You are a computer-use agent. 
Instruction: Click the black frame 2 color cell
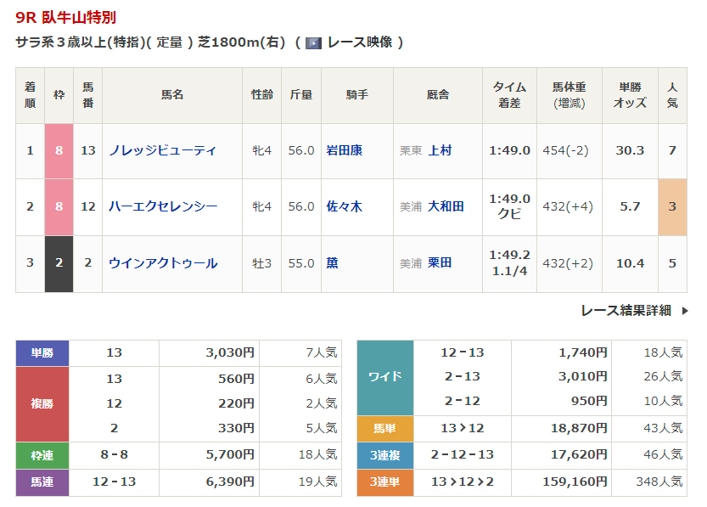[59, 263]
